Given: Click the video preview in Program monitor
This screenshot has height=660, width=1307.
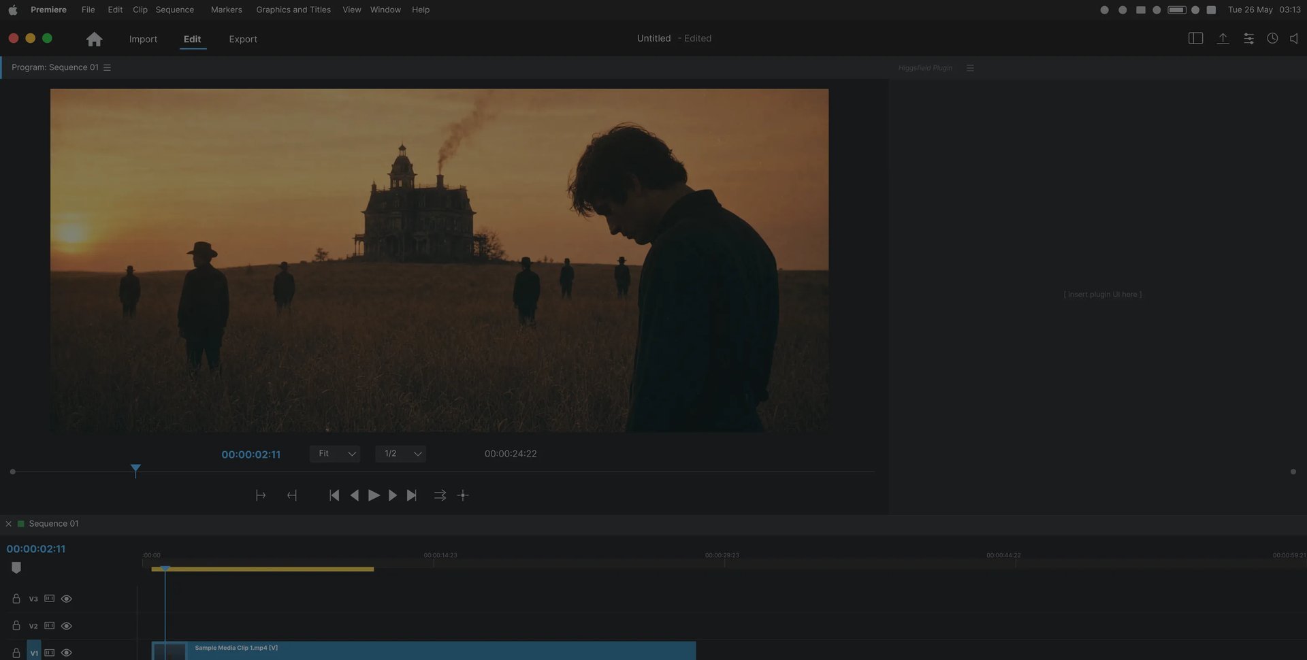Looking at the screenshot, I should tap(439, 260).
